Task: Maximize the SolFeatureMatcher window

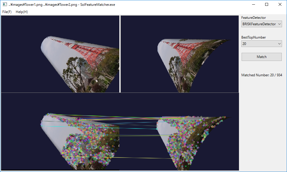Action: click(267, 4)
